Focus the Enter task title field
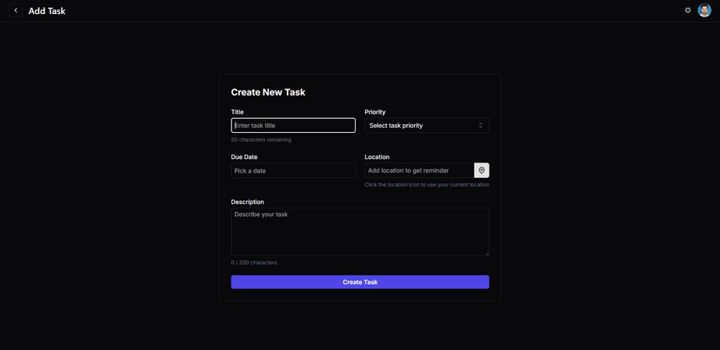Screen dimensions: 720x350 point(293,125)
